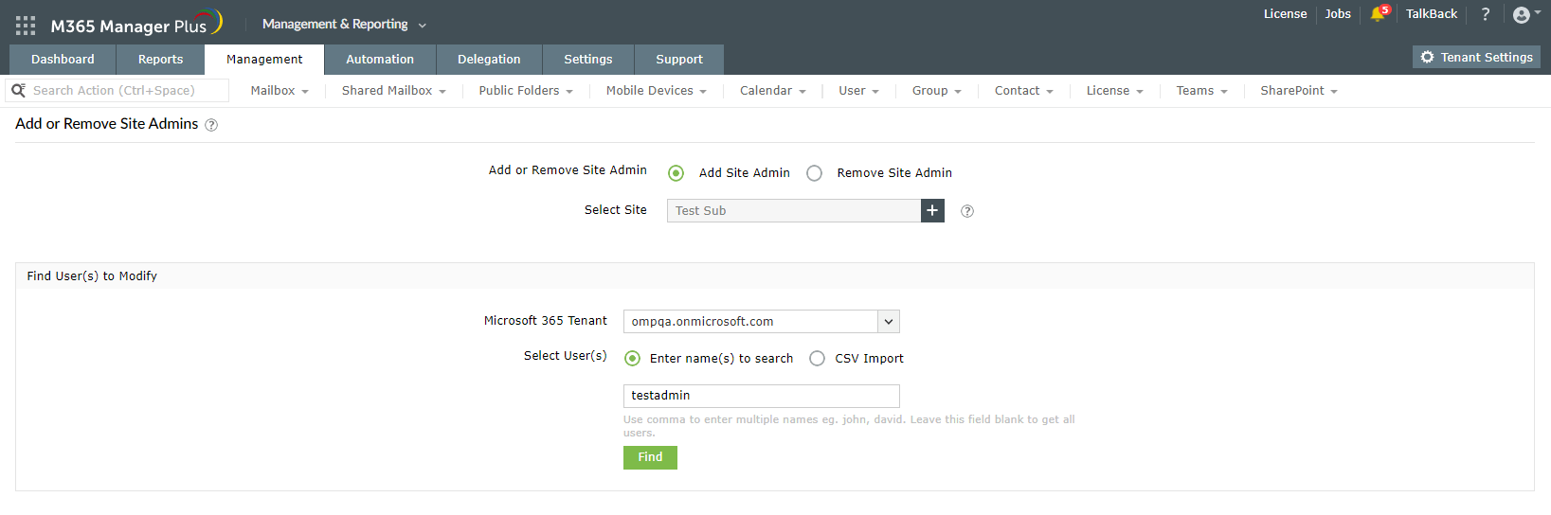This screenshot has height=515, width=1551.
Task: Open the License category dropdown in submenu
Action: (x=1115, y=91)
